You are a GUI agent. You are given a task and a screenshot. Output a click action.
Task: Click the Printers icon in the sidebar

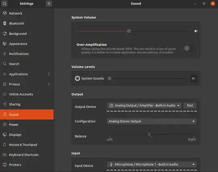pos(5,165)
